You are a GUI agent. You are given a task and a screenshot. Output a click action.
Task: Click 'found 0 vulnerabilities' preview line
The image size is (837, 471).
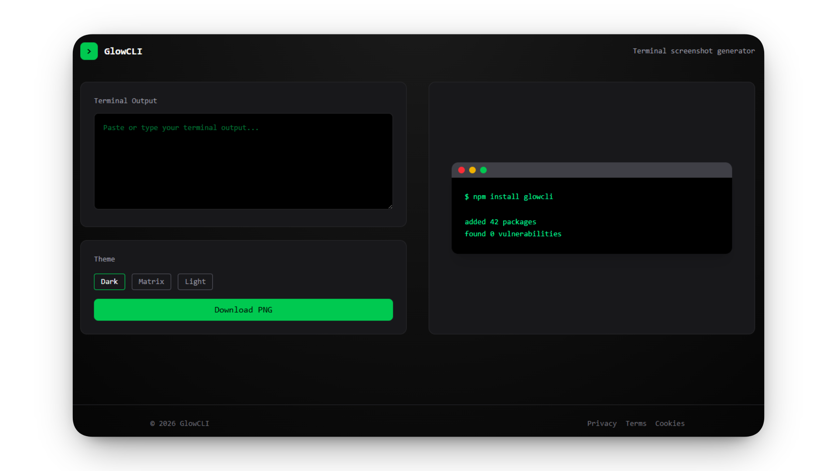click(x=513, y=234)
